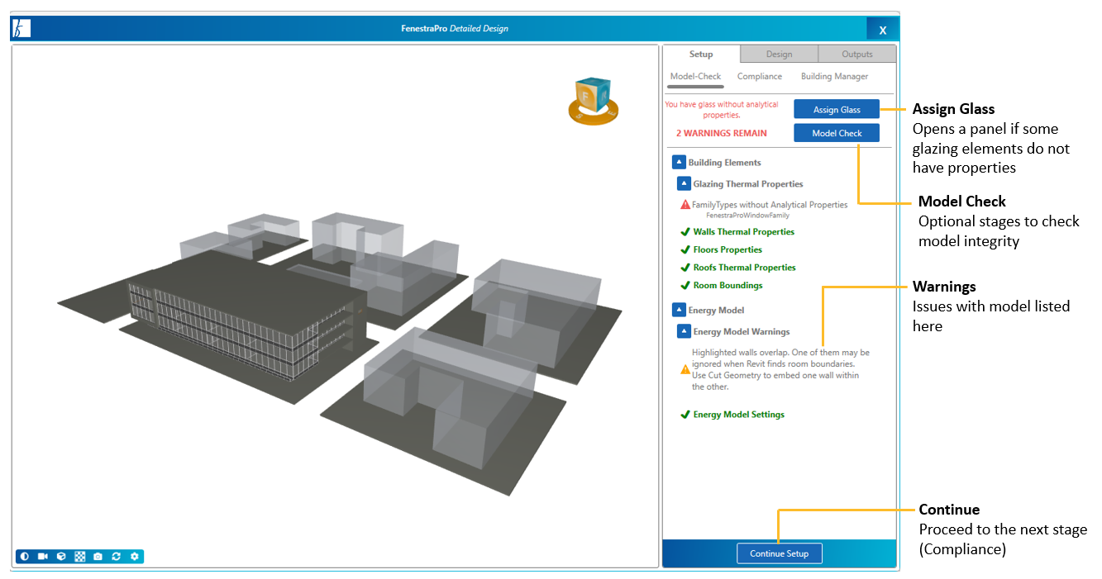The height and width of the screenshot is (579, 1102).
Task: Click the Assign Glass button
Action: click(837, 110)
